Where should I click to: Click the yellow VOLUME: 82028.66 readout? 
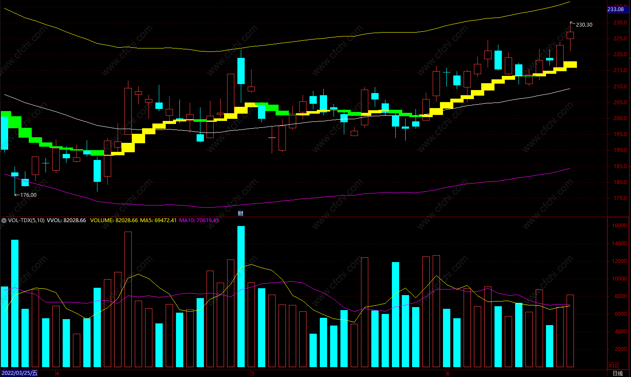coord(114,220)
